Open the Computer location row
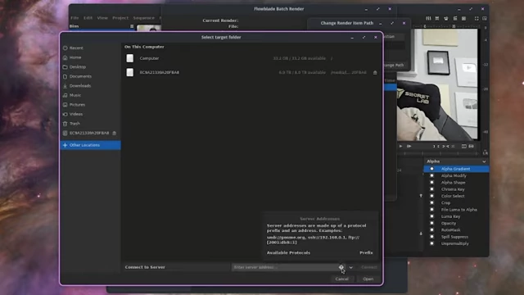Image resolution: width=524 pixels, height=295 pixels. tap(251, 58)
